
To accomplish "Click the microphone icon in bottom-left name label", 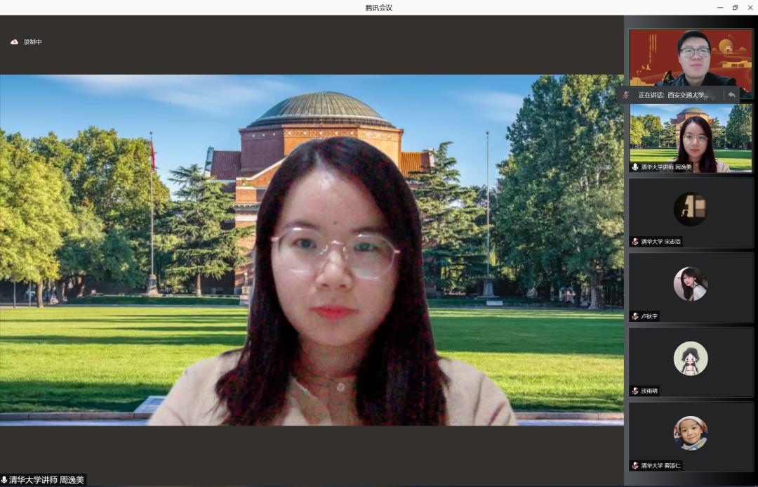I will (4, 480).
